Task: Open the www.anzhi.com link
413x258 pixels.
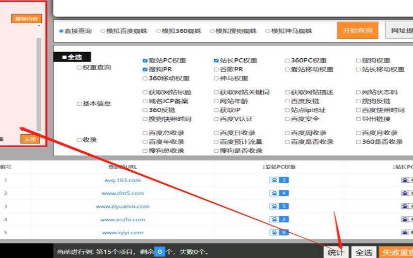Action: [122, 220]
